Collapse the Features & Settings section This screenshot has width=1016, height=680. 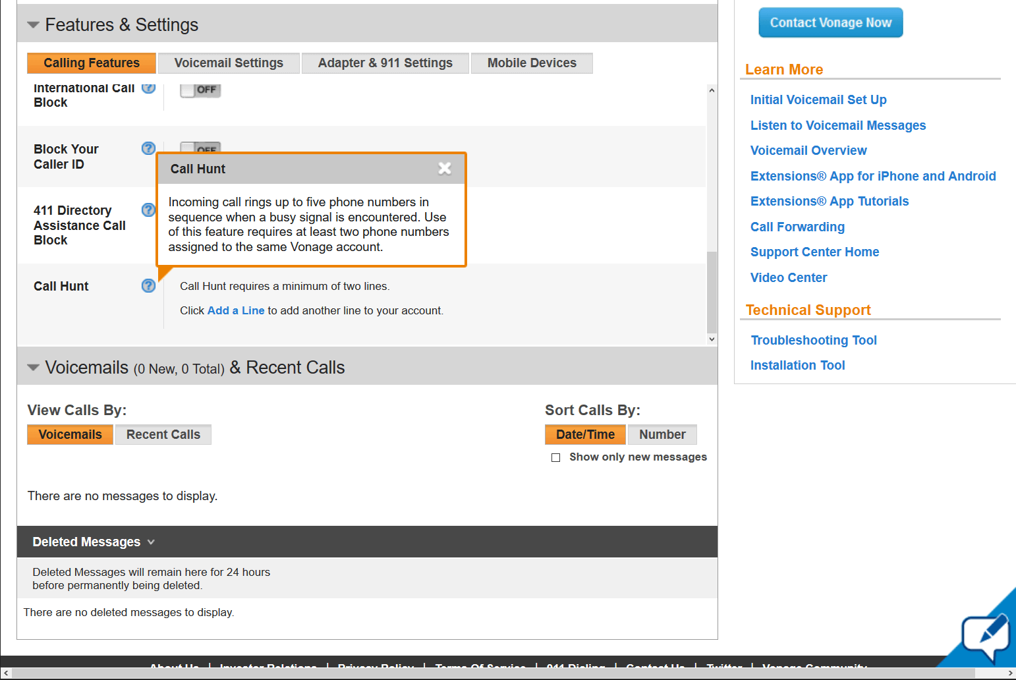coord(33,25)
